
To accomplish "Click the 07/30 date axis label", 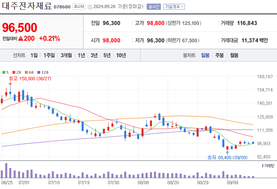I will [x=114, y=183].
